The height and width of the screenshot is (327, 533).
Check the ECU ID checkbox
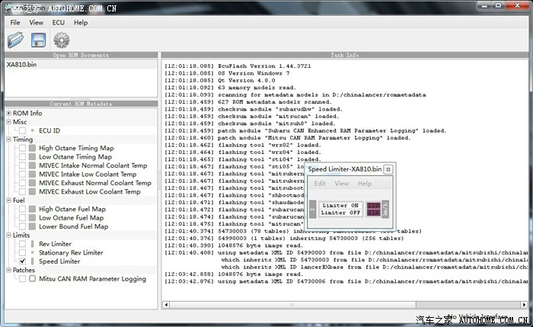click(22, 130)
